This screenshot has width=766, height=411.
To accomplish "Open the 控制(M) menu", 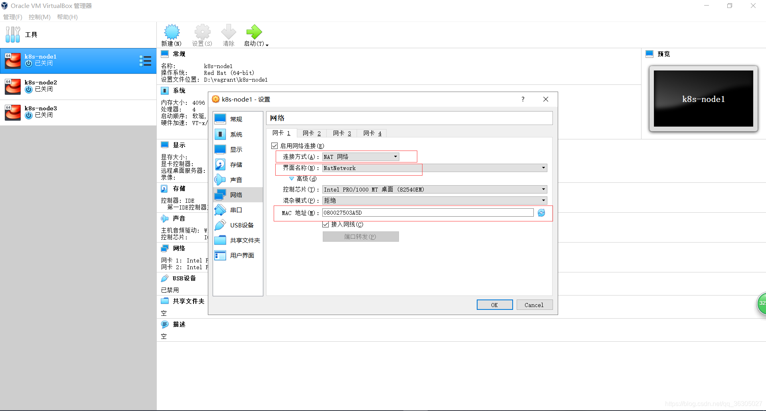I will click(x=39, y=17).
